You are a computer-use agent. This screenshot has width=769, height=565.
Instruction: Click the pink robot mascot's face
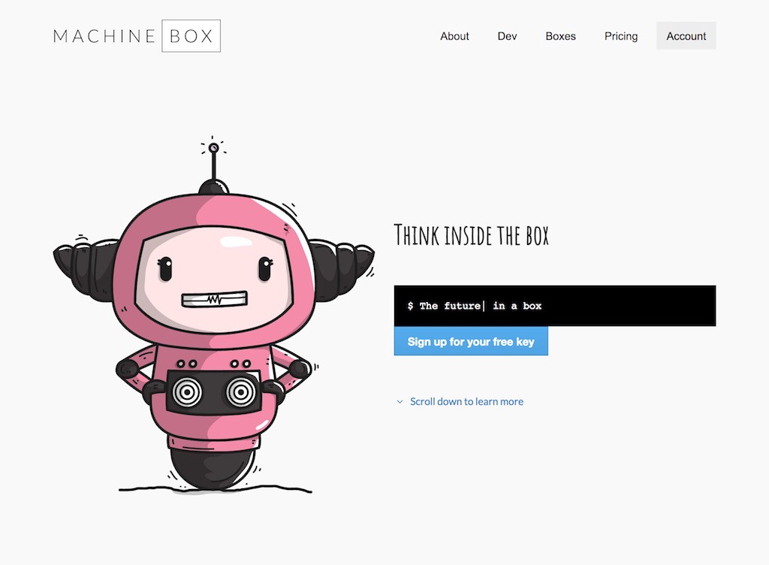pos(214,277)
